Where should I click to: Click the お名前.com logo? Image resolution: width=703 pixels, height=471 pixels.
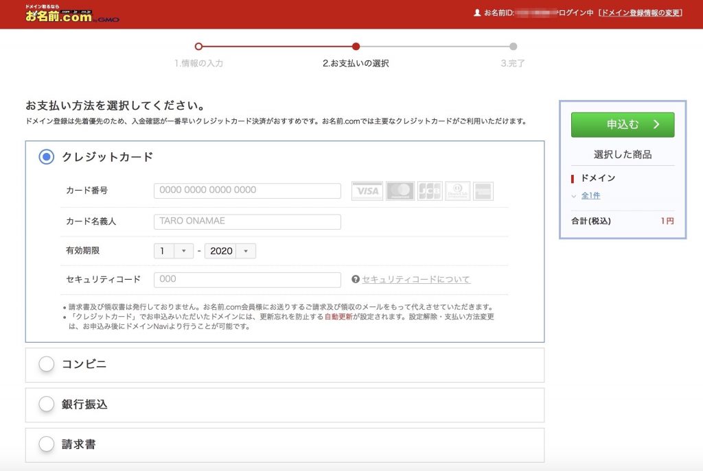click(x=59, y=14)
